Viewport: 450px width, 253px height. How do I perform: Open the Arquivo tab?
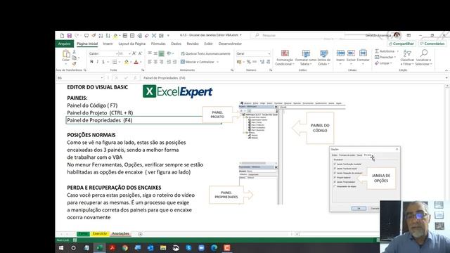point(64,44)
